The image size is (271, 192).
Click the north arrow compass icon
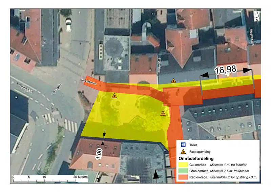257,16
